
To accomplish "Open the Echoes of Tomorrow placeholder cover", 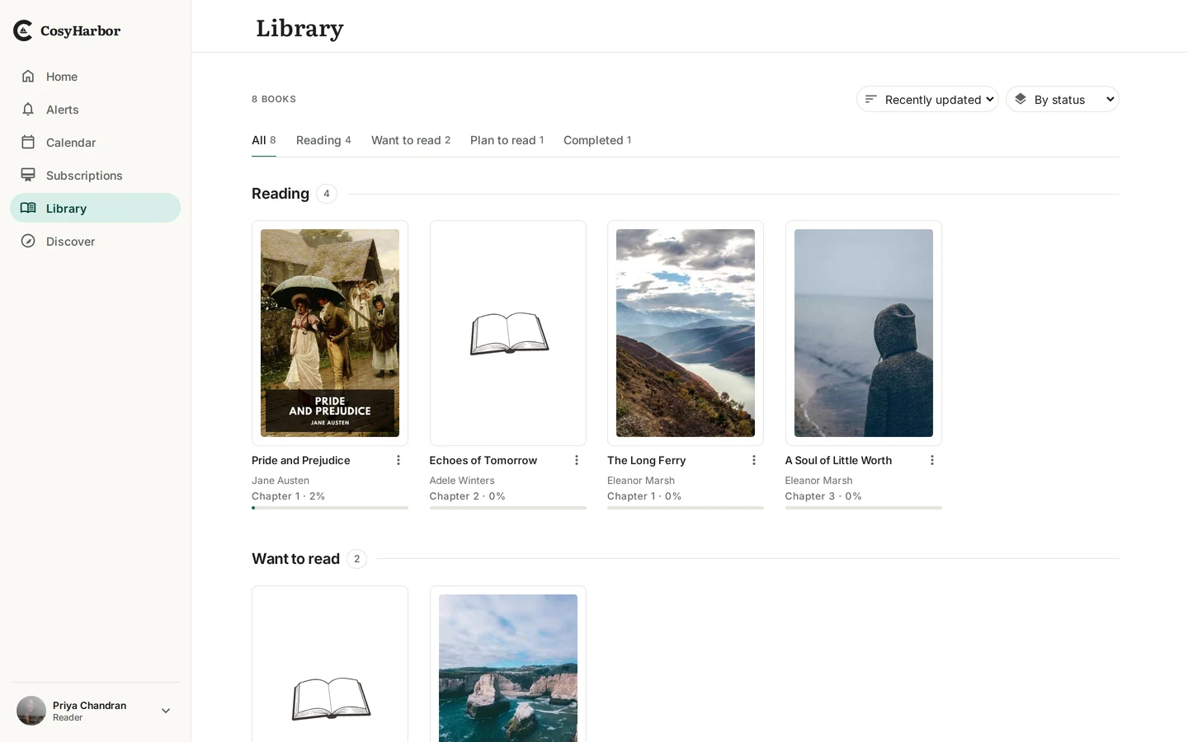I will 508,333.
